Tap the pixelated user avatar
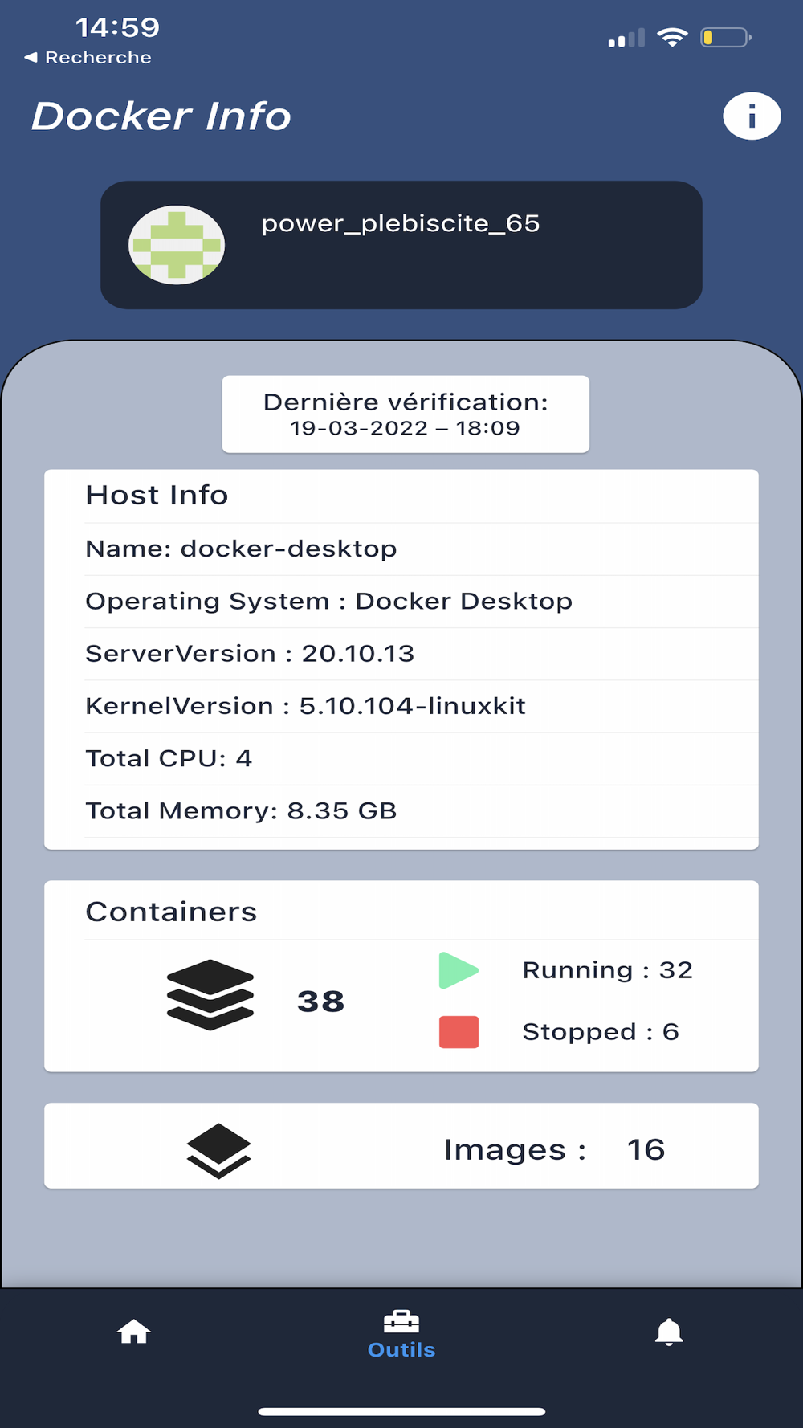The height and width of the screenshot is (1428, 803). (x=177, y=245)
